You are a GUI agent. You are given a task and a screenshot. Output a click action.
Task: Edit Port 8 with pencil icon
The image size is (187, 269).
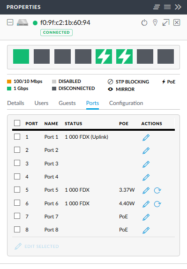146,230
